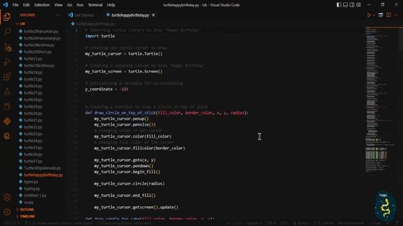This screenshot has width=403, height=226.
Task: Open the Terminal menu
Action: (95, 5)
